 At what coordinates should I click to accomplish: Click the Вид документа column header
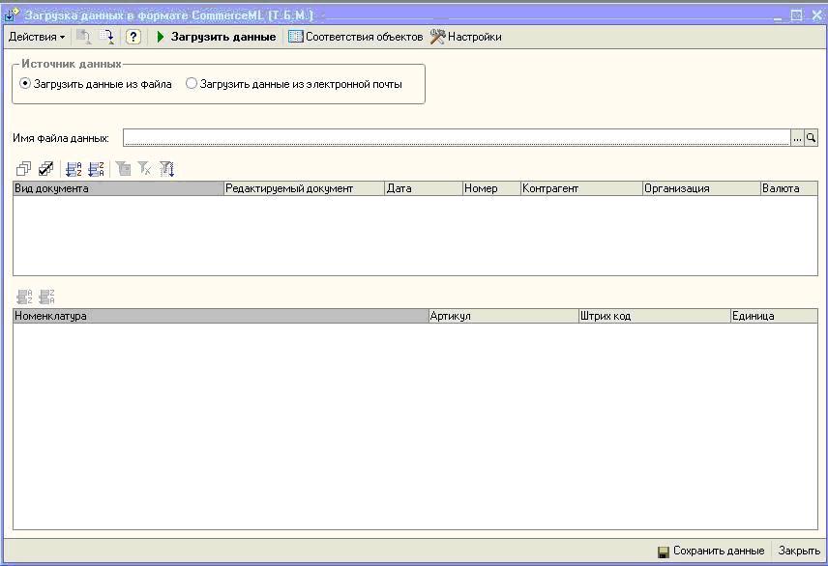pos(117,188)
